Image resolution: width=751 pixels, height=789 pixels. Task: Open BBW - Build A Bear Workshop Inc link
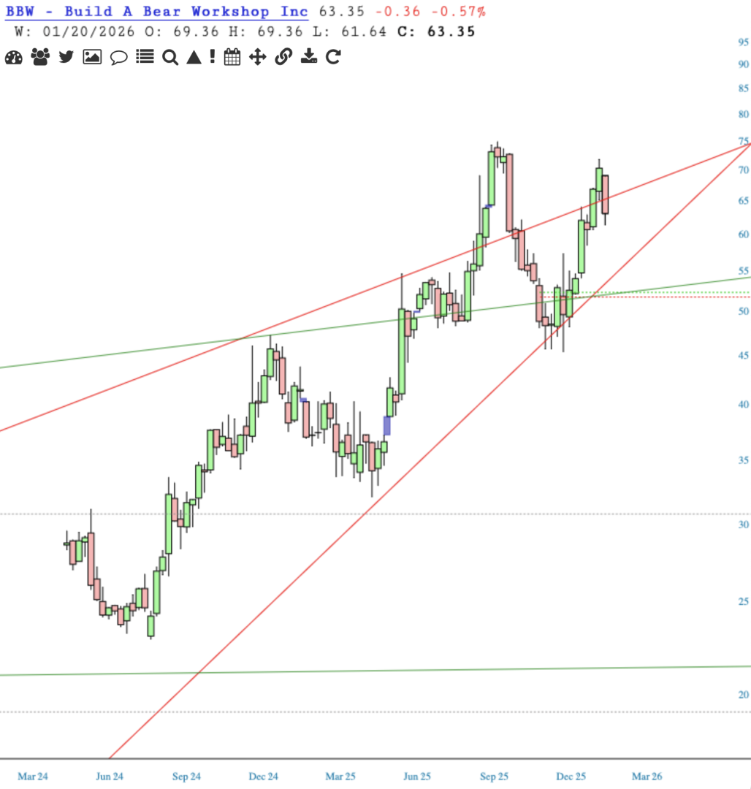click(x=156, y=12)
